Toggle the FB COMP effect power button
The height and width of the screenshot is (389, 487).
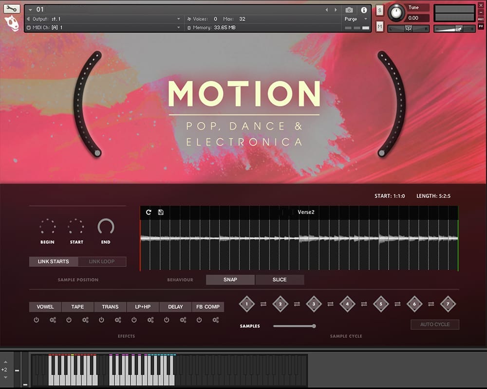(199, 320)
